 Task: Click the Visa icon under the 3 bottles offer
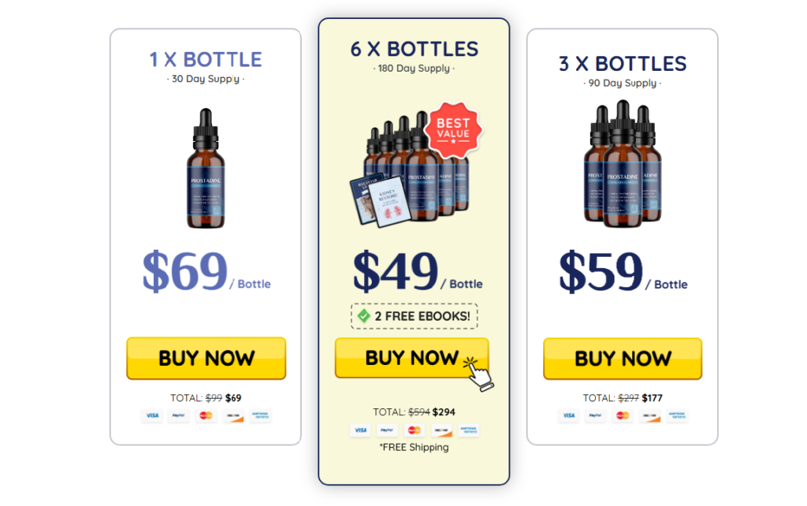pyautogui.click(x=569, y=415)
